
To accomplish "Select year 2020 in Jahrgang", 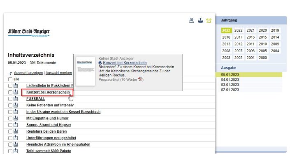I will click(263, 30).
